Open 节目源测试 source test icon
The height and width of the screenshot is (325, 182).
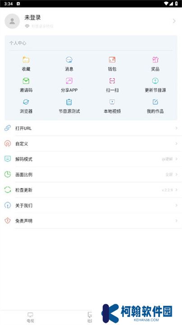coord(69,102)
